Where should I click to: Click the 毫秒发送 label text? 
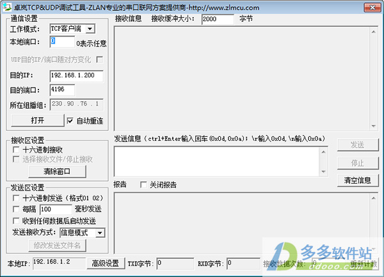(88, 209)
